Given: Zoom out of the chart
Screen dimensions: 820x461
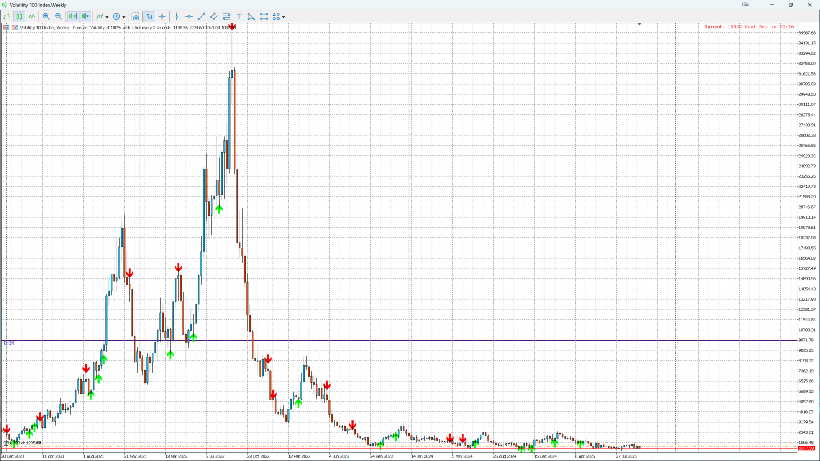Looking at the screenshot, I should 59,17.
